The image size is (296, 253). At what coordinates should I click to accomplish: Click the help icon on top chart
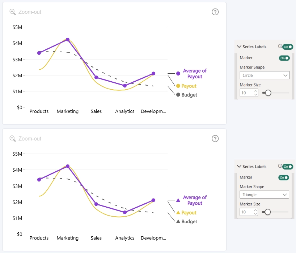point(215,12)
